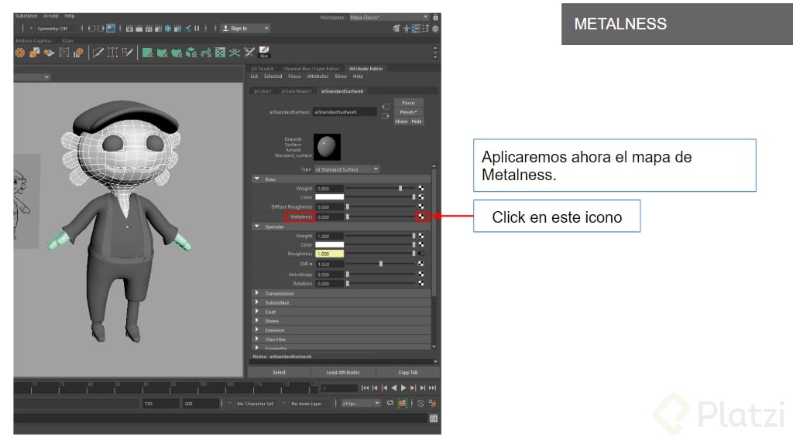Open the Substance menu

(x=26, y=16)
